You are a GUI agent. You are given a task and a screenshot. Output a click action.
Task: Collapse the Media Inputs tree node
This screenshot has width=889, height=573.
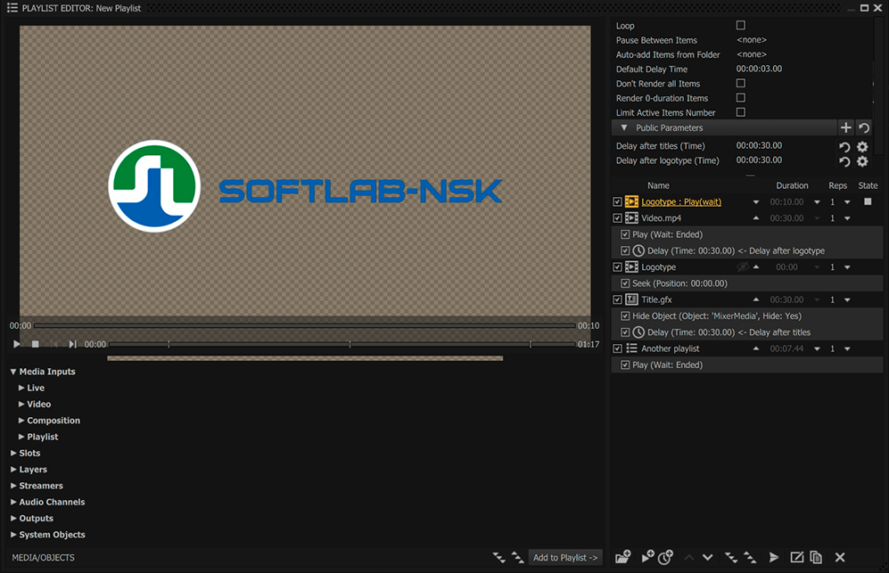(13, 372)
